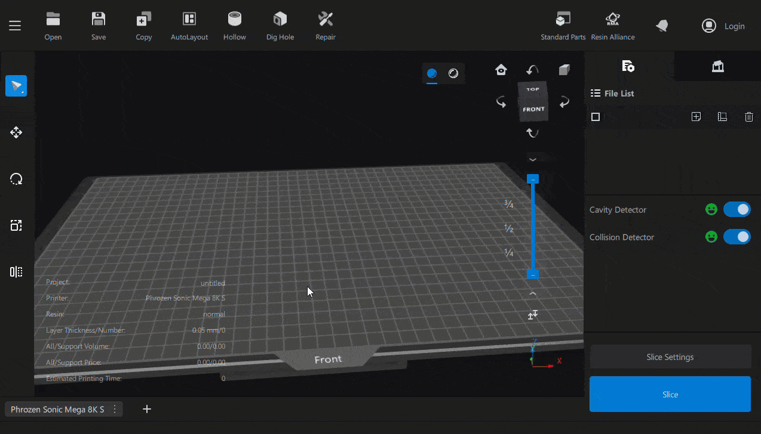Open the hamburger main menu
Image resolution: width=761 pixels, height=434 pixels.
click(x=15, y=26)
